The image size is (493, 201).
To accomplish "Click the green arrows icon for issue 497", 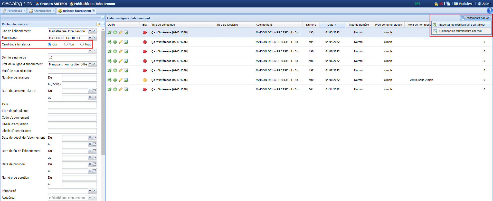I will [109, 71].
